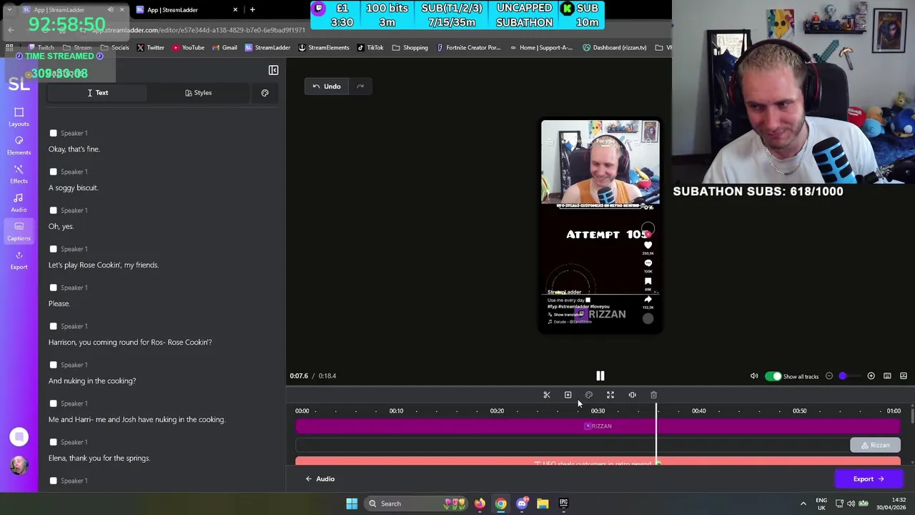This screenshot has height=515, width=915.
Task: Open the Export section in sidebar
Action: [19, 260]
